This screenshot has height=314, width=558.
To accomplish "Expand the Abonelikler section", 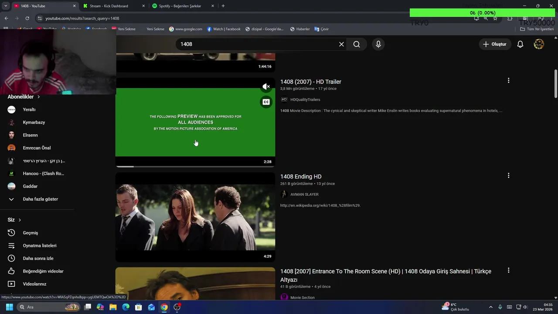I will click(x=24, y=97).
